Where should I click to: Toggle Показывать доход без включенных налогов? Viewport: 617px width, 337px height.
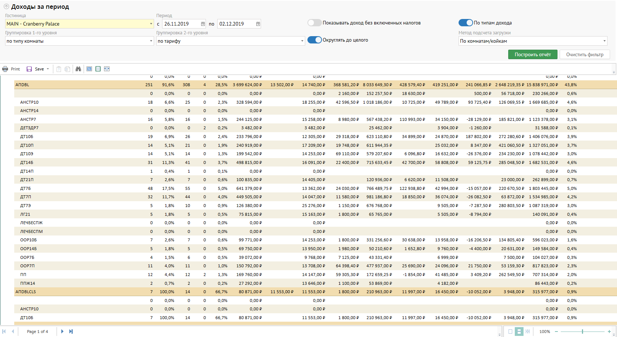coord(314,23)
